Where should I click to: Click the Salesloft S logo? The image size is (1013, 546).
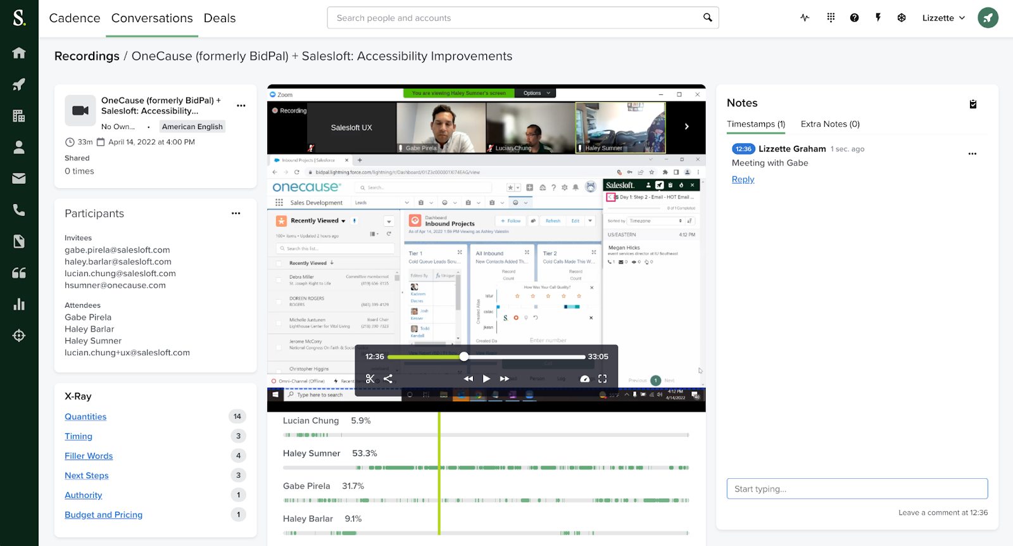coord(19,18)
